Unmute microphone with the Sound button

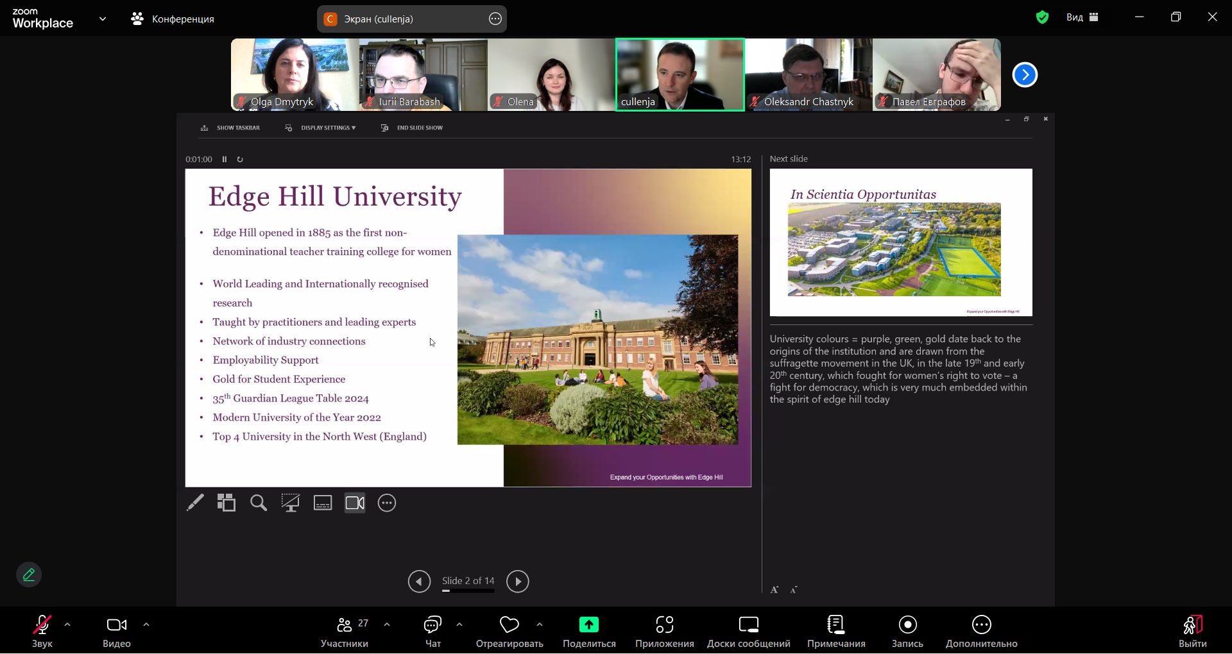pos(42,625)
